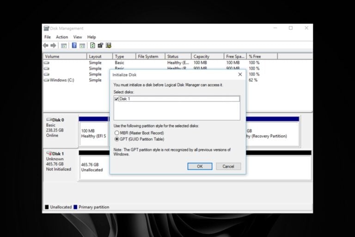Select the Windows (C:) volume drive icon
The height and width of the screenshot is (237, 355).
point(46,80)
